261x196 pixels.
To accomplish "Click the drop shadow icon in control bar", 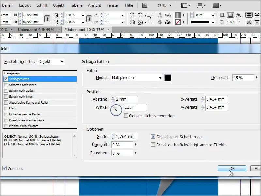I will 230,15.
